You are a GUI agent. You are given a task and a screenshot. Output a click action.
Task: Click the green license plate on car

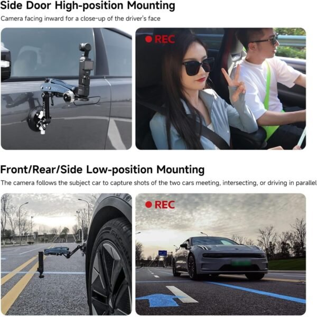coord(241,263)
